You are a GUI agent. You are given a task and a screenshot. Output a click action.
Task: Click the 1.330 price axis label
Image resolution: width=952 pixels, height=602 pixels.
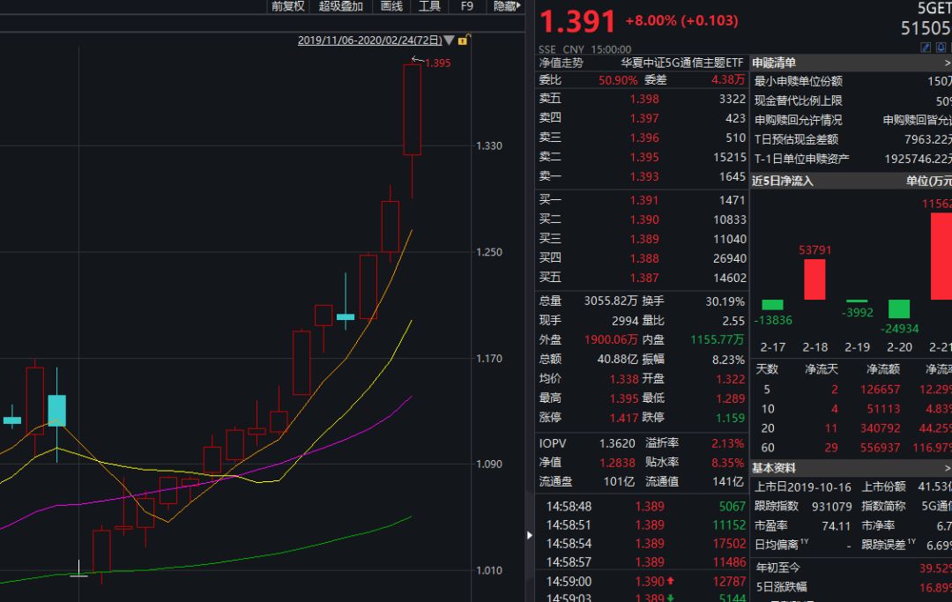[x=488, y=146]
